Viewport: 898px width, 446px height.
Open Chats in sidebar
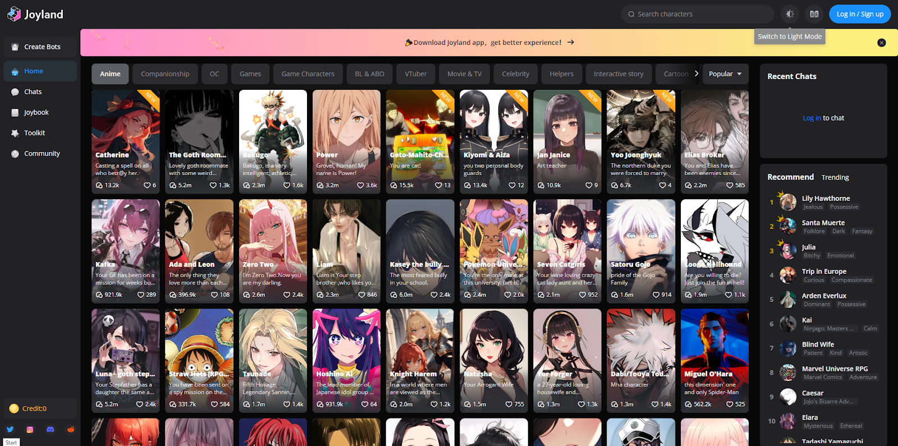coord(40,92)
